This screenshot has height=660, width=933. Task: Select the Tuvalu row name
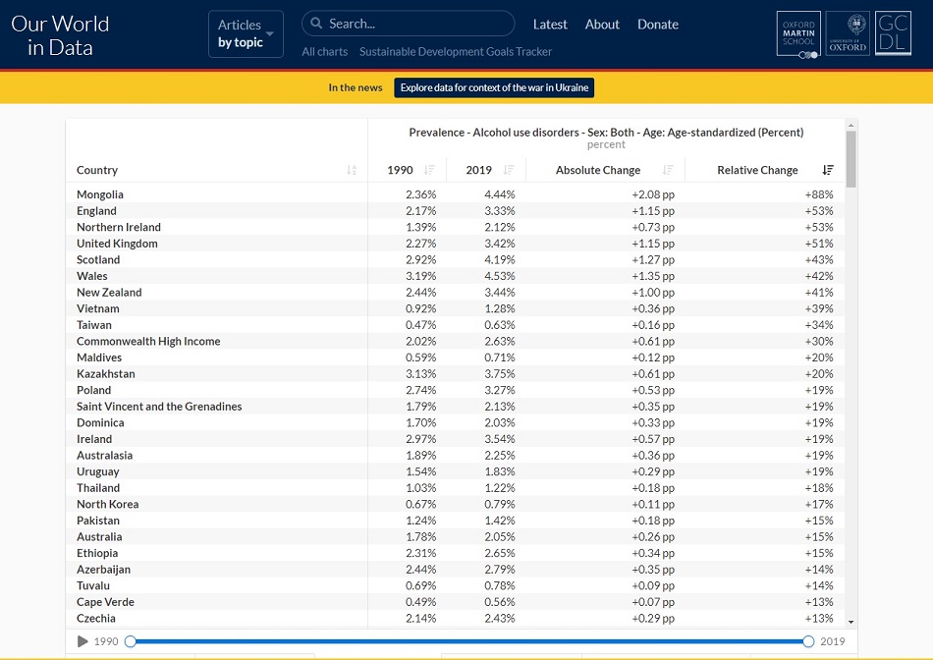93,585
